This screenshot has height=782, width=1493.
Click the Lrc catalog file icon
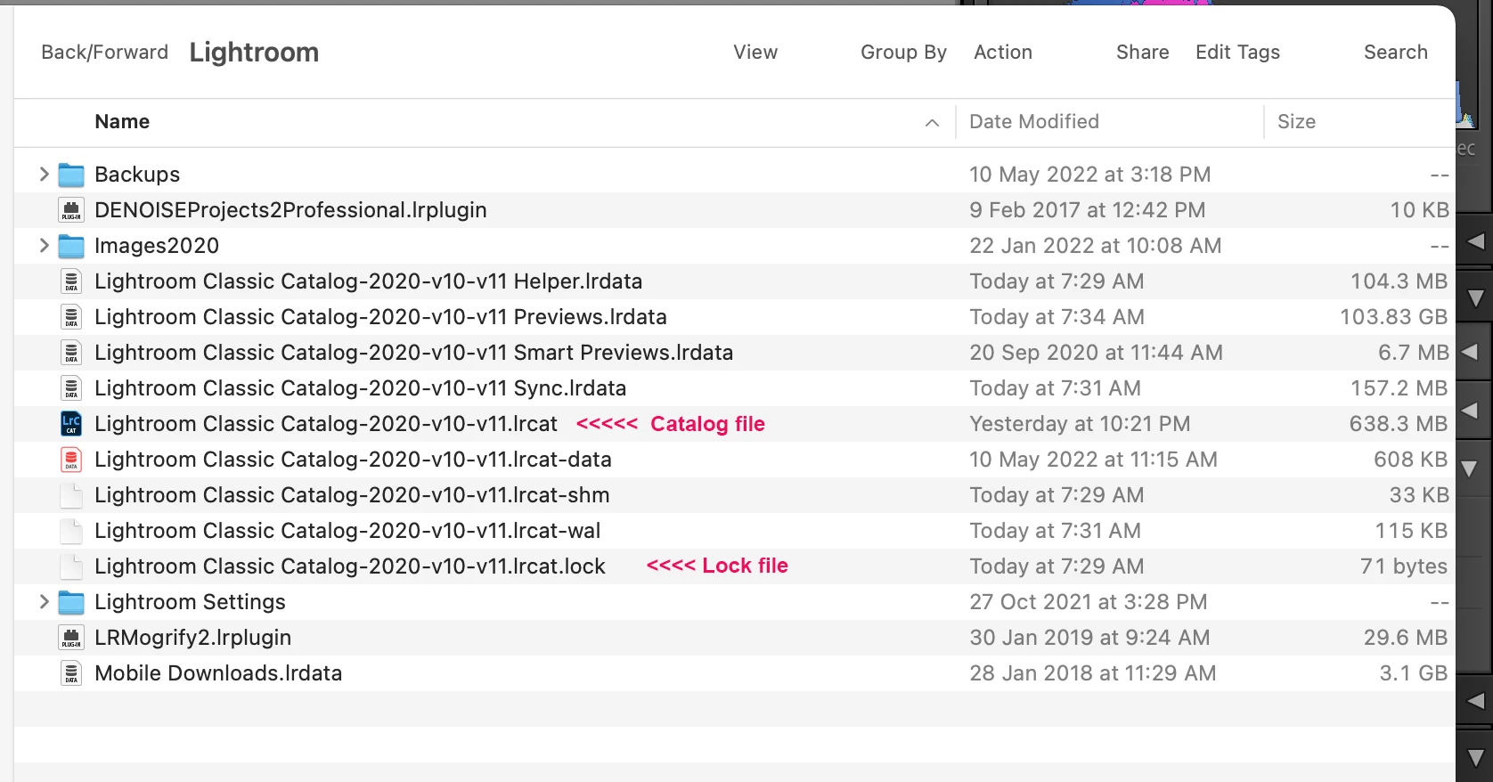(71, 424)
